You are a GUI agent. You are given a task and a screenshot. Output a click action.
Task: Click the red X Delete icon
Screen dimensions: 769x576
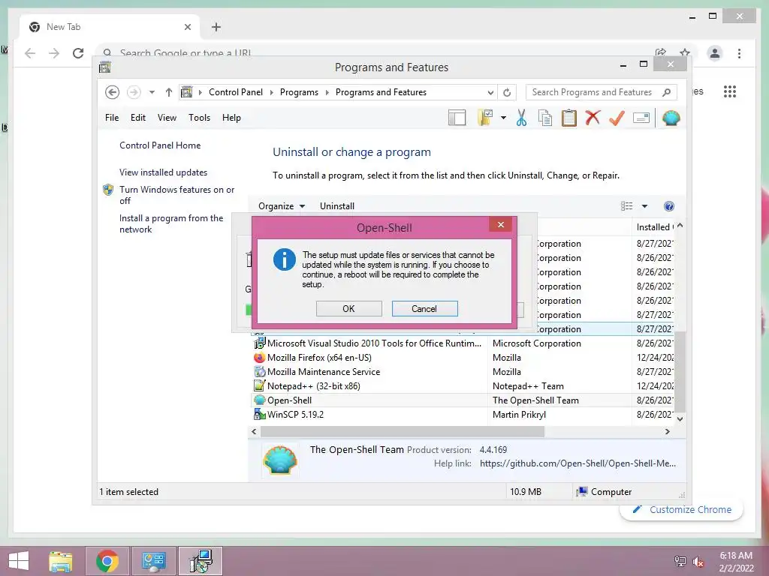pos(593,118)
